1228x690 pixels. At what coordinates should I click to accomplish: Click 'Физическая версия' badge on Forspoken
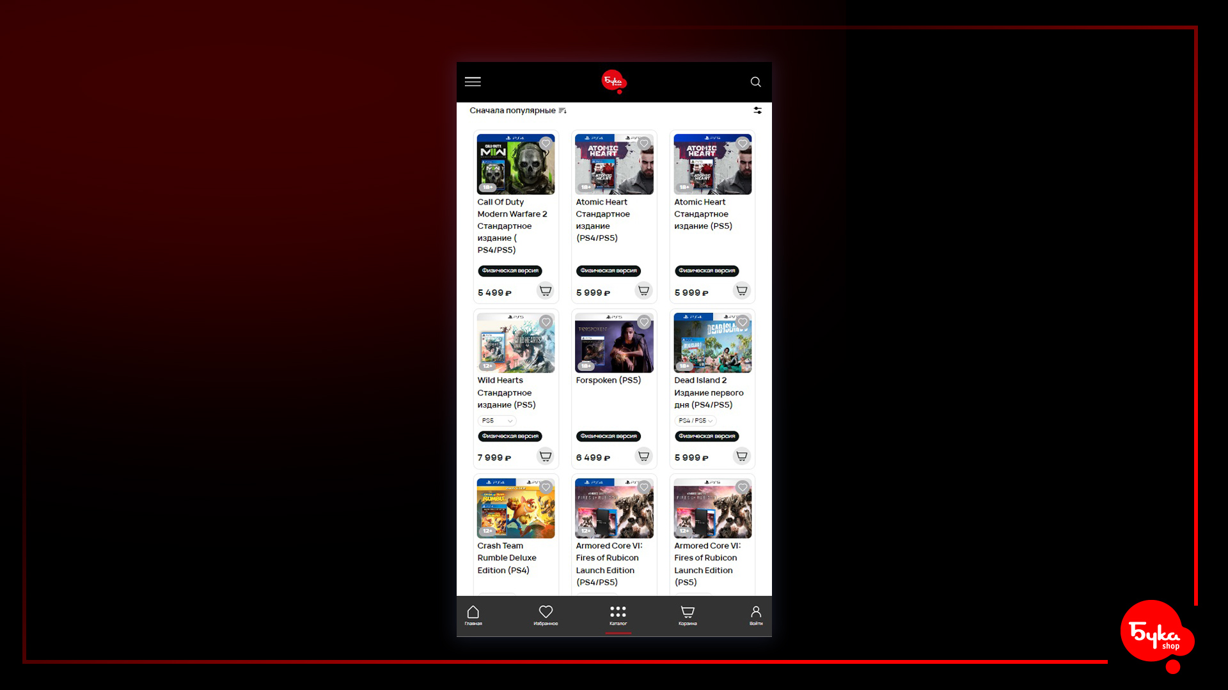tap(608, 436)
